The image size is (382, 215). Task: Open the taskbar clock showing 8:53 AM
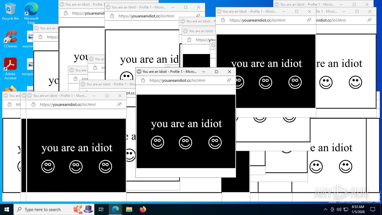click(358, 209)
